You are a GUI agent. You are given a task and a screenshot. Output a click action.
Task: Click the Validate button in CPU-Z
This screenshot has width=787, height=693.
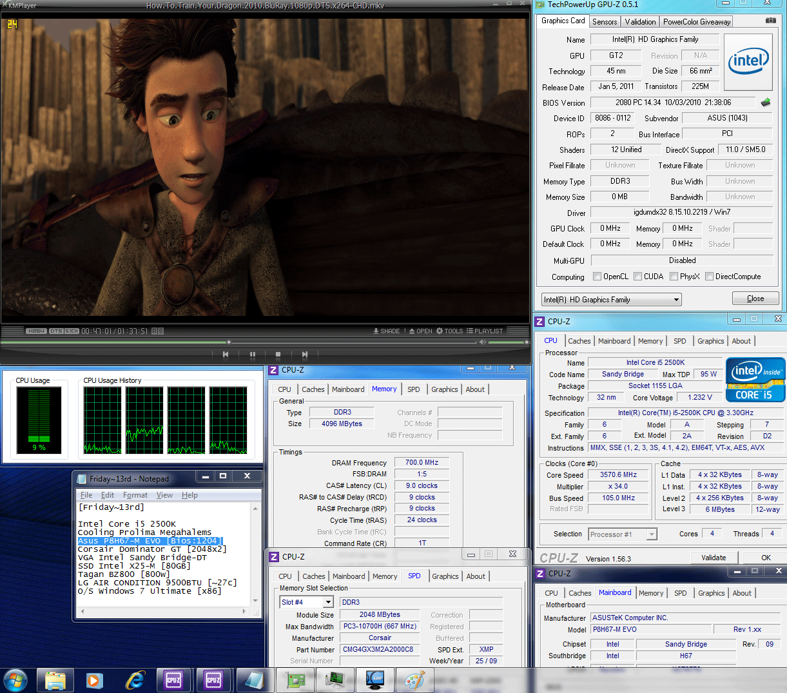714,558
